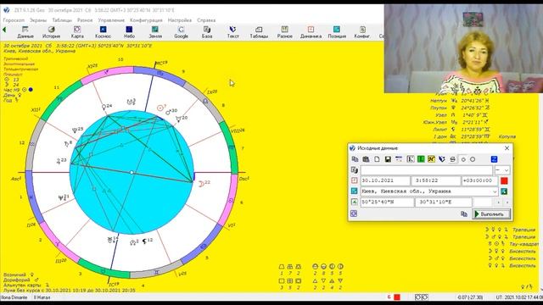Click the Тау-квадрат configuration entry
Viewport: 543px width, 305px height.
click(523, 244)
